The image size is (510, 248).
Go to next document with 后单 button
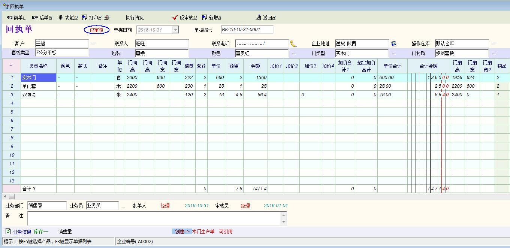42,18
